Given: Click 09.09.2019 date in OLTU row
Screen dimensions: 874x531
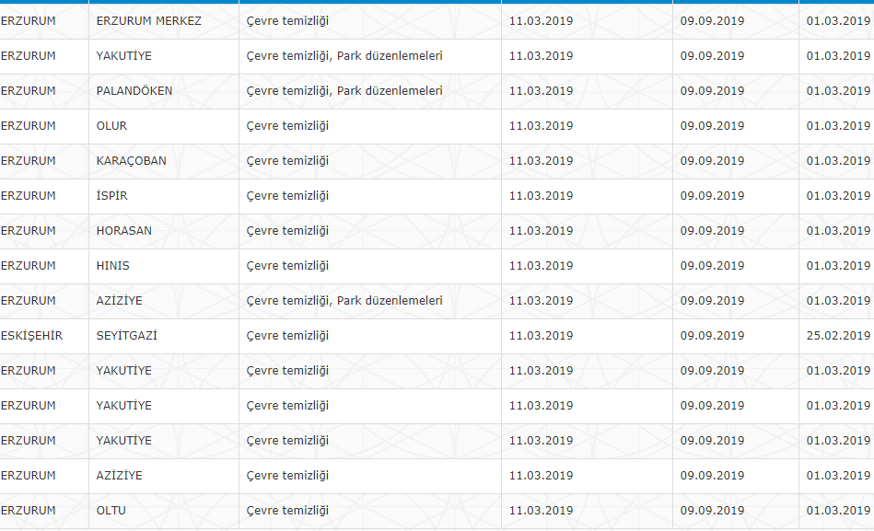Looking at the screenshot, I should pyautogui.click(x=712, y=511).
